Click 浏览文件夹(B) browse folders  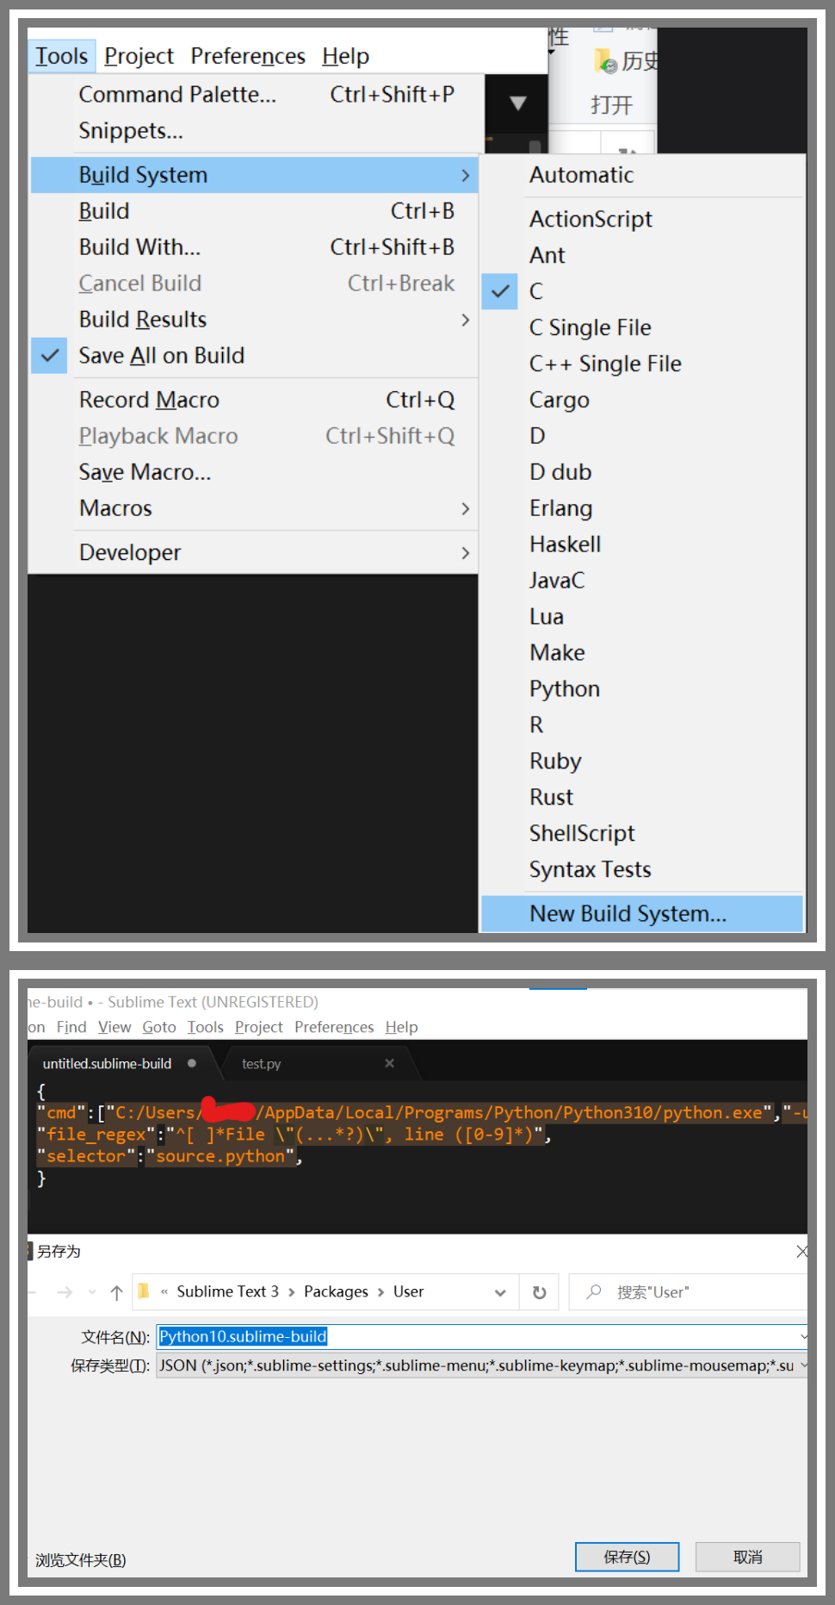click(81, 1560)
